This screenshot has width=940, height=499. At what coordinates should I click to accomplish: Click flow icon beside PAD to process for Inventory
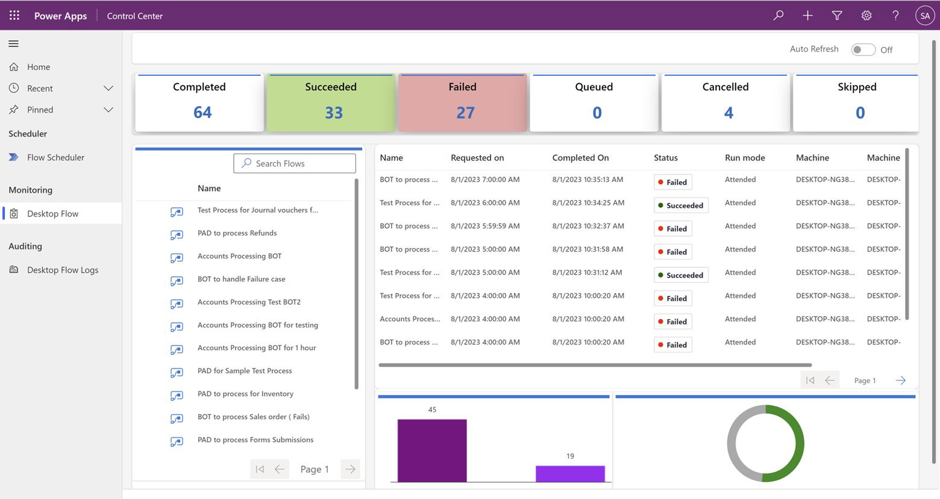pyautogui.click(x=177, y=395)
